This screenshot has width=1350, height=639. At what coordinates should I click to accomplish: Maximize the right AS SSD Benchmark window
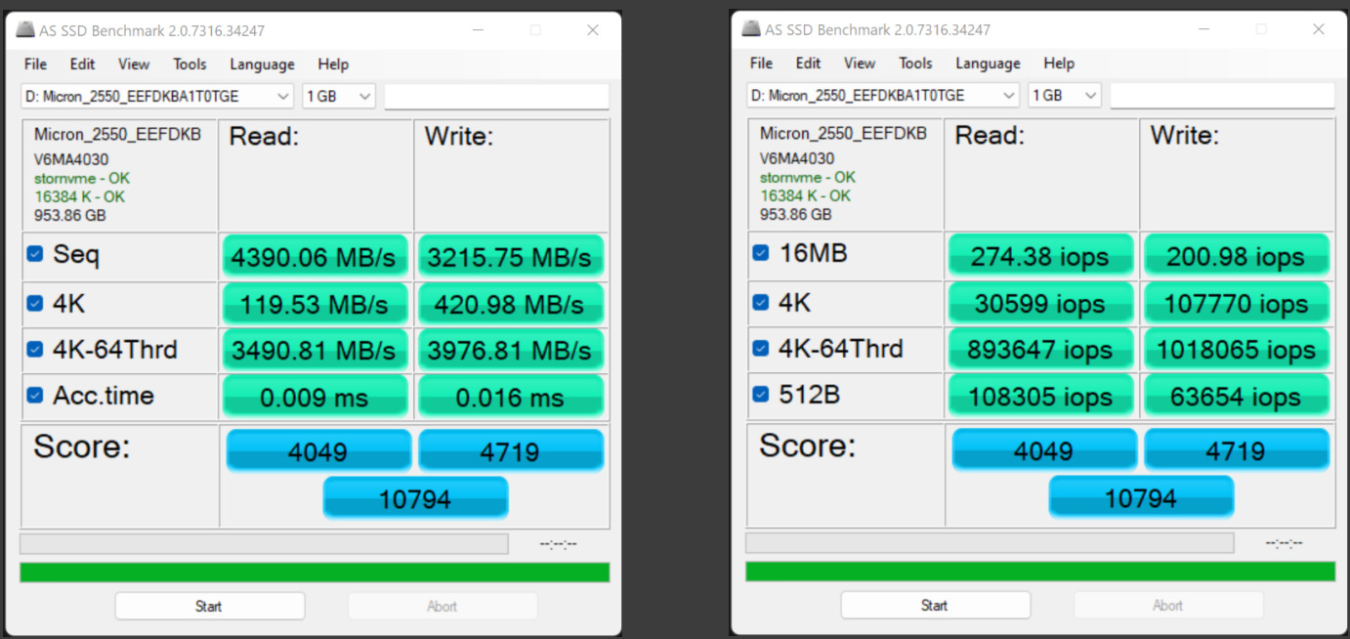click(1261, 29)
